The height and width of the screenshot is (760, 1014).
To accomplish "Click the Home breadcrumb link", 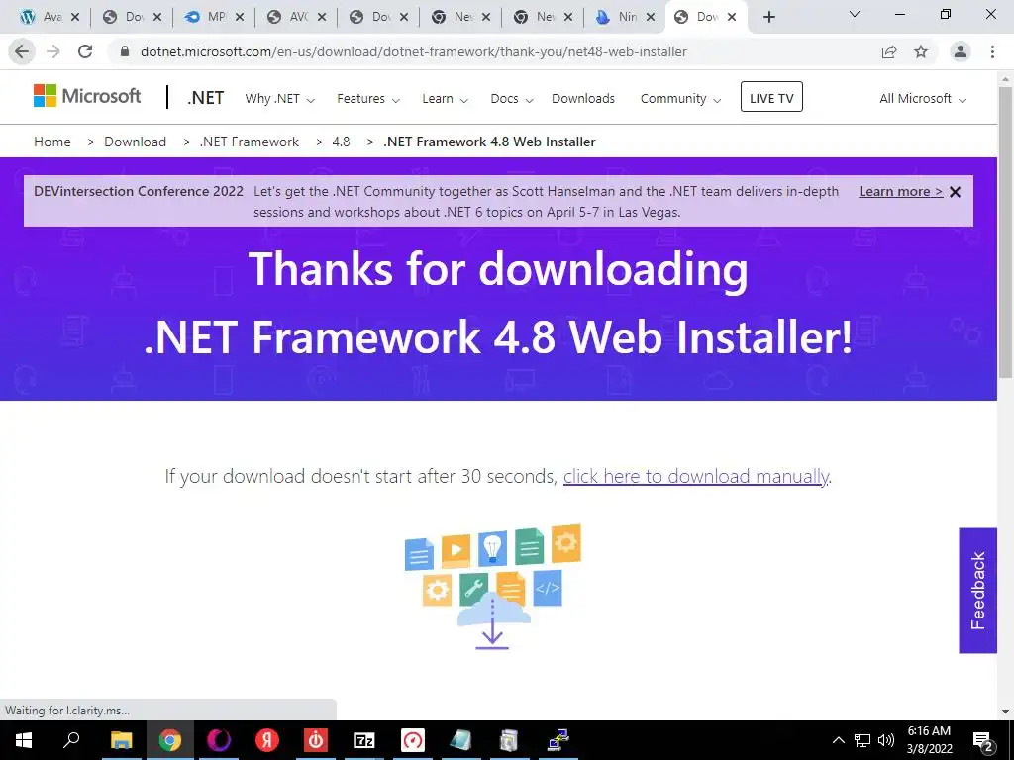I will coord(52,142).
